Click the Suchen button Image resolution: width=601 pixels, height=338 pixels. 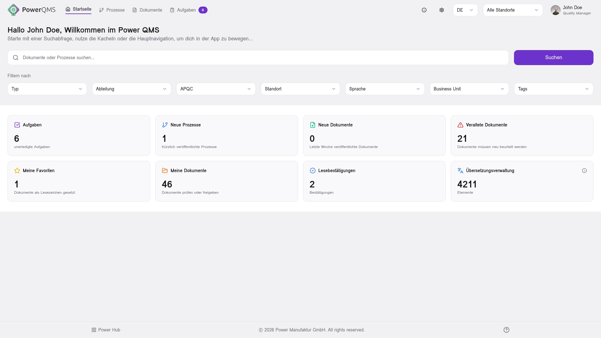554,58
